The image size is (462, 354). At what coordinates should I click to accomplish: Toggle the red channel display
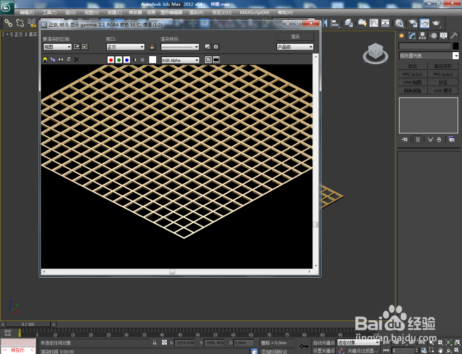pos(111,60)
